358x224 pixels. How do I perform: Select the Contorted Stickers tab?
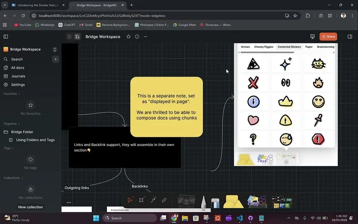point(289,47)
